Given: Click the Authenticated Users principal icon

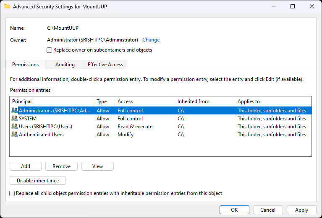Looking at the screenshot, I should [15, 135].
